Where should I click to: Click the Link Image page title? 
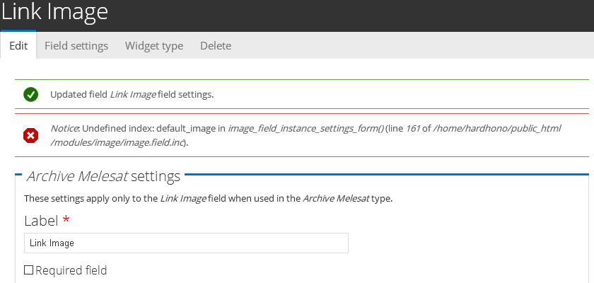pos(54,12)
